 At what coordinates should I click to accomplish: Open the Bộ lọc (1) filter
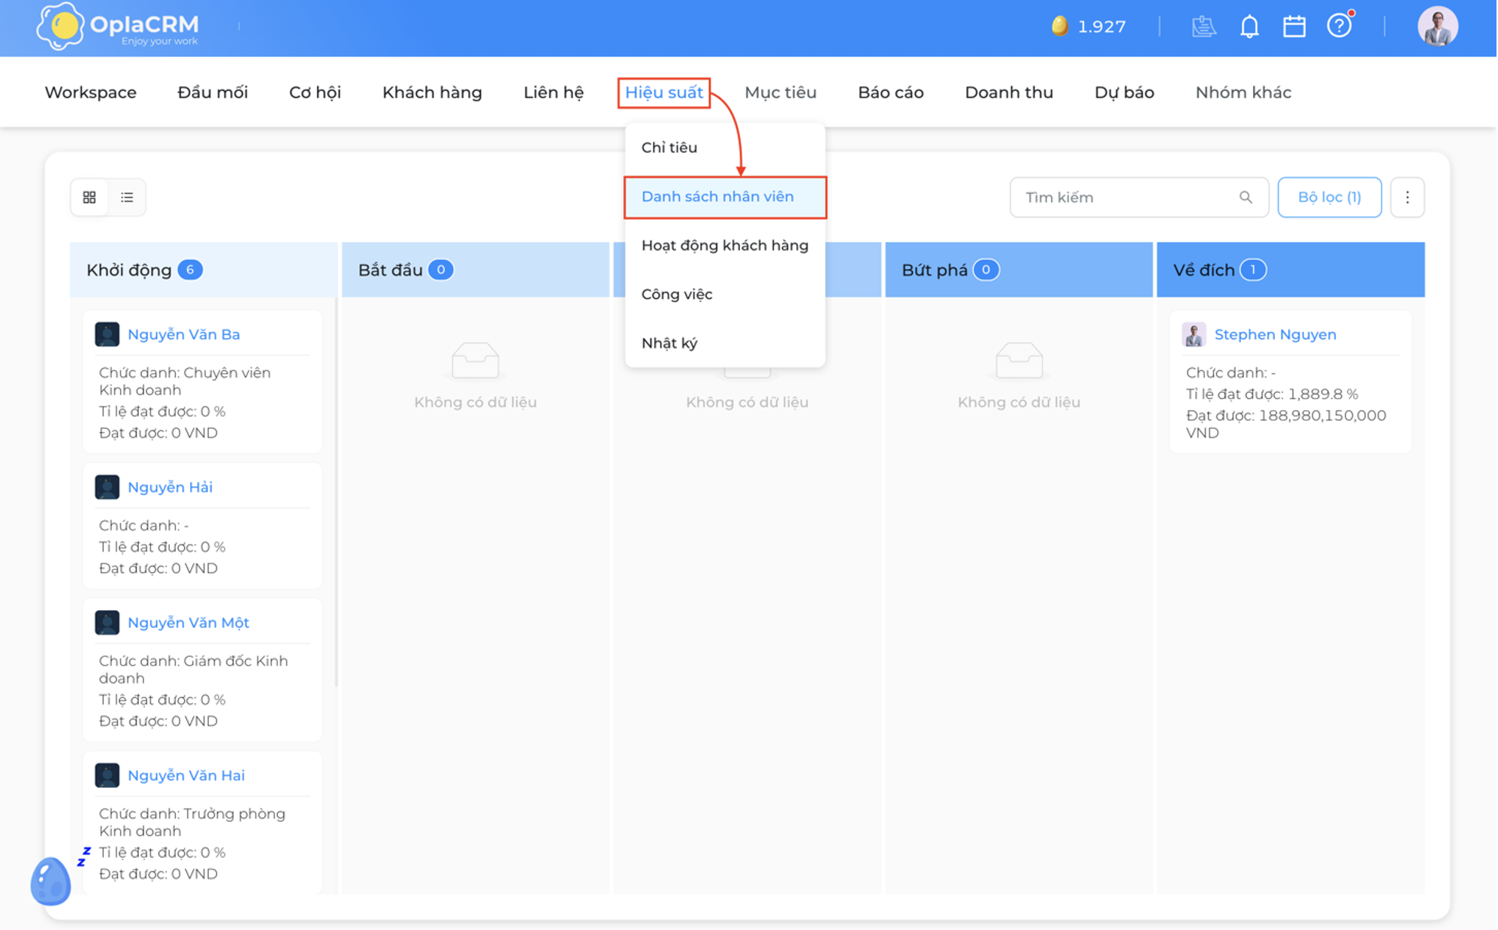pyautogui.click(x=1329, y=197)
